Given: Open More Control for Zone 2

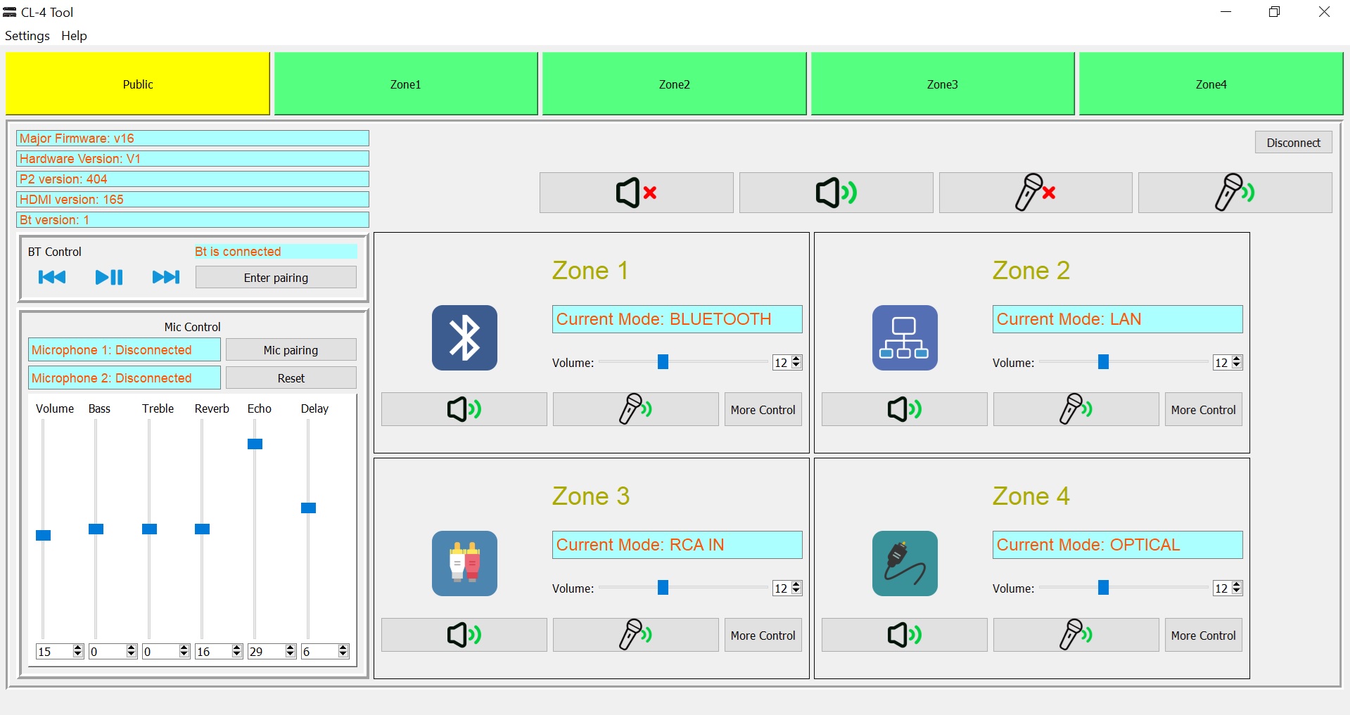Looking at the screenshot, I should [1204, 409].
